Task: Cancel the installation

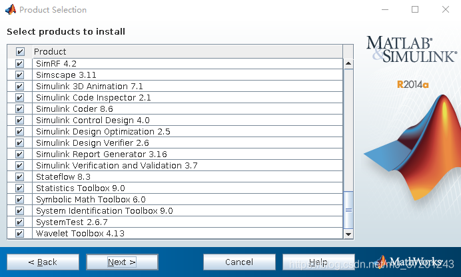Action: coord(238,262)
